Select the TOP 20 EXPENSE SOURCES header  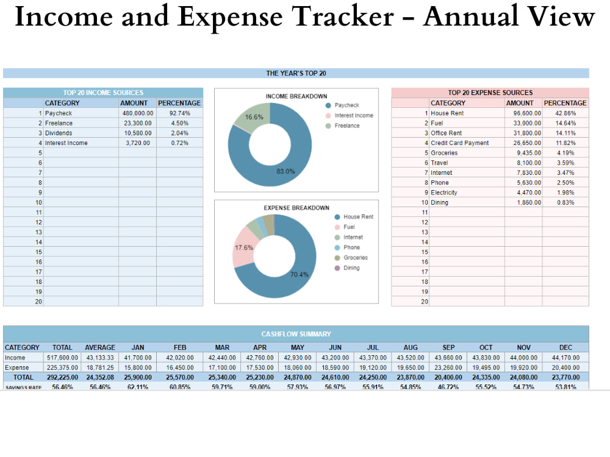click(x=490, y=93)
